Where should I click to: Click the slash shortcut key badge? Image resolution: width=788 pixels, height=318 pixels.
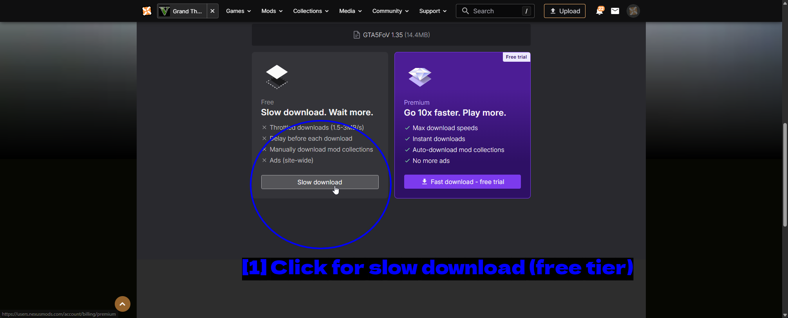click(526, 11)
